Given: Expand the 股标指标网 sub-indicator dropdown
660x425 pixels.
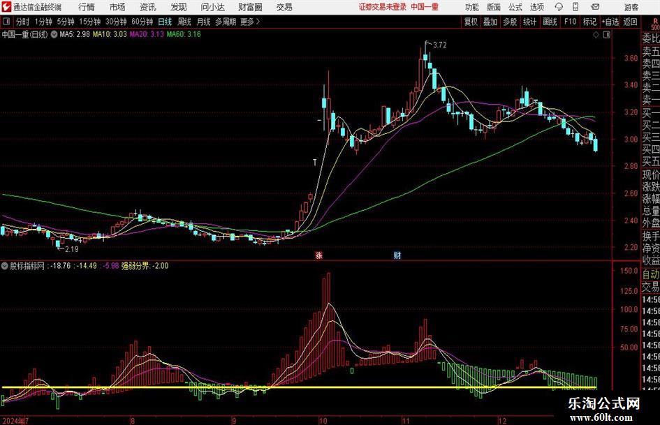Looking at the screenshot, I should click(5, 266).
